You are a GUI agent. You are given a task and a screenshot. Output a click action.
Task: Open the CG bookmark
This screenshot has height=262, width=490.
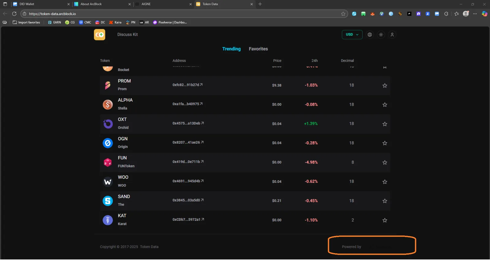70,22
